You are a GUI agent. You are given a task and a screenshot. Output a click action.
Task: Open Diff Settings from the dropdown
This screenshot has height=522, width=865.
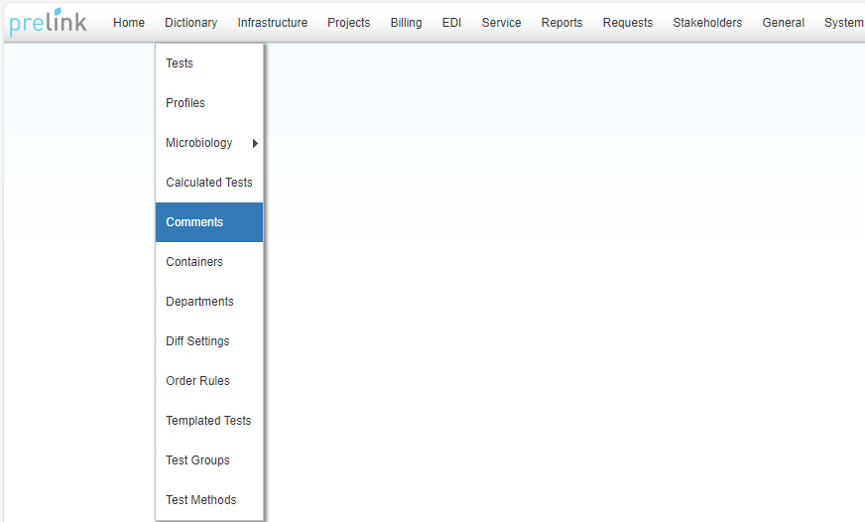pyautogui.click(x=209, y=341)
